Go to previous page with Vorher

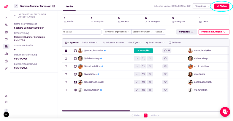click(136, 115)
